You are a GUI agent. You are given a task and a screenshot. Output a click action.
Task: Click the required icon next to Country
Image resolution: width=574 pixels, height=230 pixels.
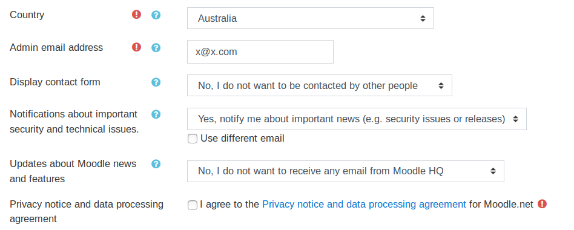coord(137,15)
